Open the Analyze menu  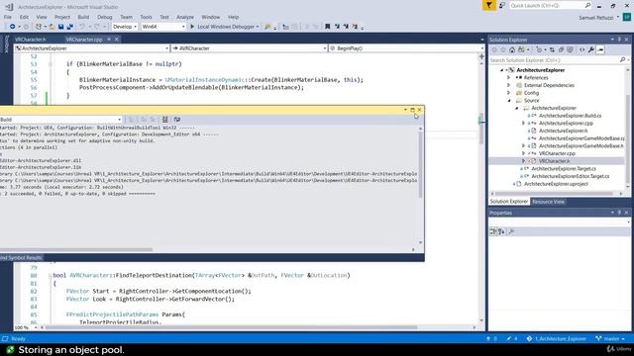pyautogui.click(x=185, y=17)
